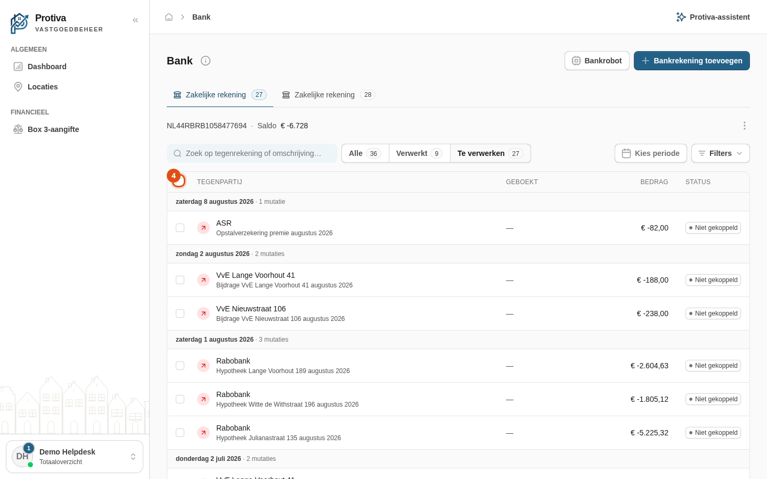Tick checkbox for VvE Nieuwstraat 106
767x479 pixels.
pyautogui.click(x=180, y=313)
